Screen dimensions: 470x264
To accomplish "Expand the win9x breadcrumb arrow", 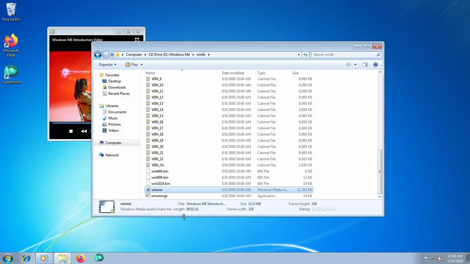I will pyautogui.click(x=209, y=55).
